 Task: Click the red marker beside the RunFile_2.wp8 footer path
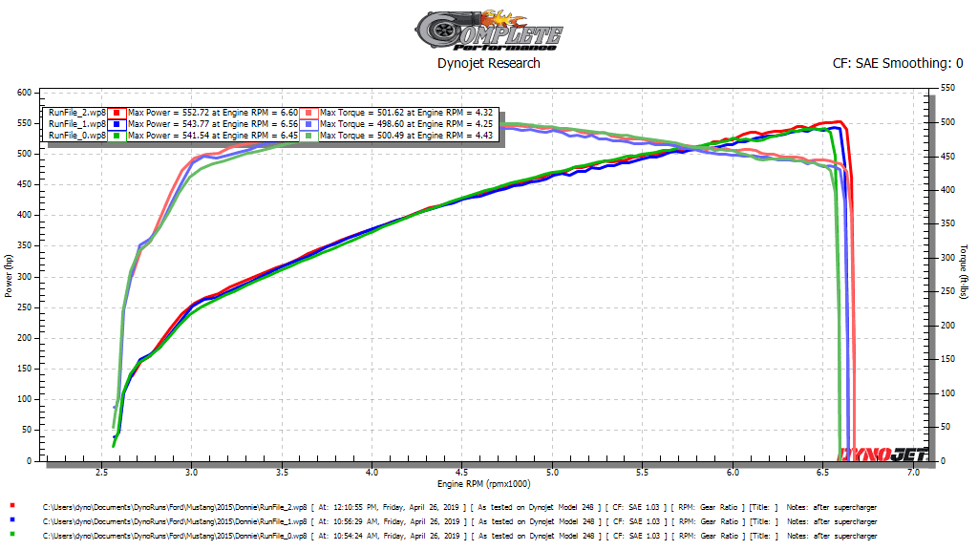pos(12,506)
